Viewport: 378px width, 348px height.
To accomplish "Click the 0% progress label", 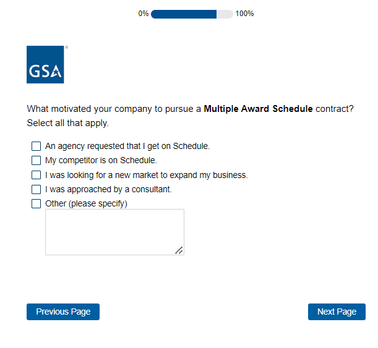I will click(x=144, y=14).
